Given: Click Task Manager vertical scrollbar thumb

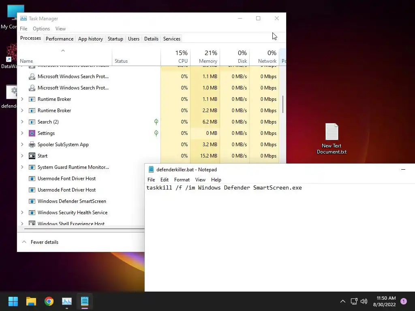Looking at the screenshot, I should pos(282,104).
